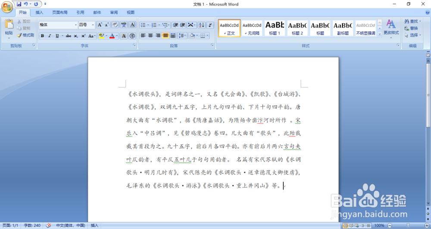Open the 视图 tab
Image resolution: width=431 pixels, height=229 pixels.
131,12
